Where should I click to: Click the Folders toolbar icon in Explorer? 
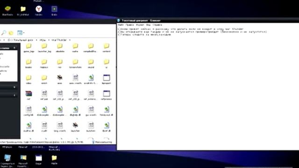point(11,33)
